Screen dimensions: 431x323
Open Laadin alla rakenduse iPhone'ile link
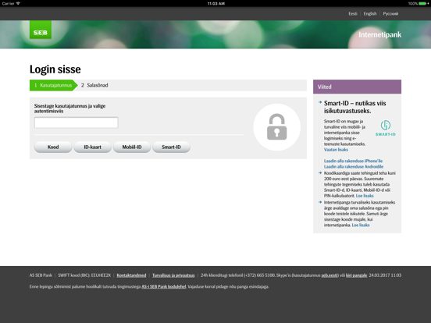[x=353, y=161]
